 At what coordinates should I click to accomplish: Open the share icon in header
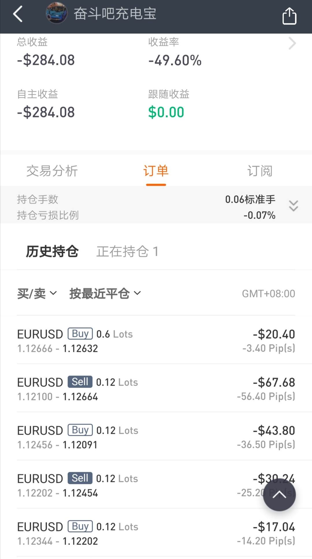click(x=289, y=16)
